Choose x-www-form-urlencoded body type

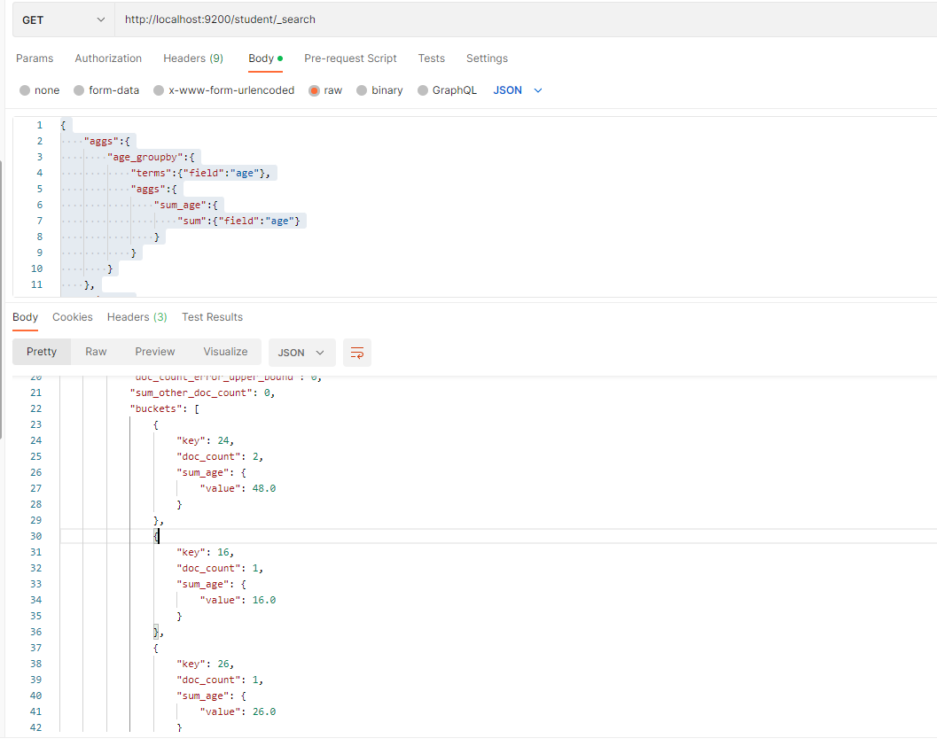pyautogui.click(x=224, y=90)
